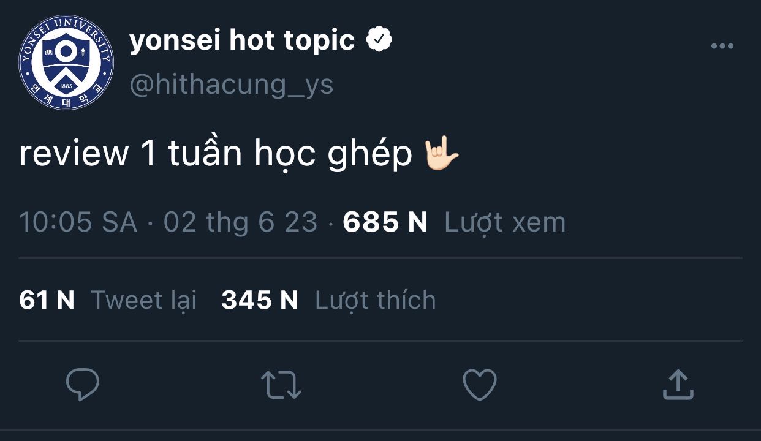Tap the "Lượt xem" views label

coord(505,222)
